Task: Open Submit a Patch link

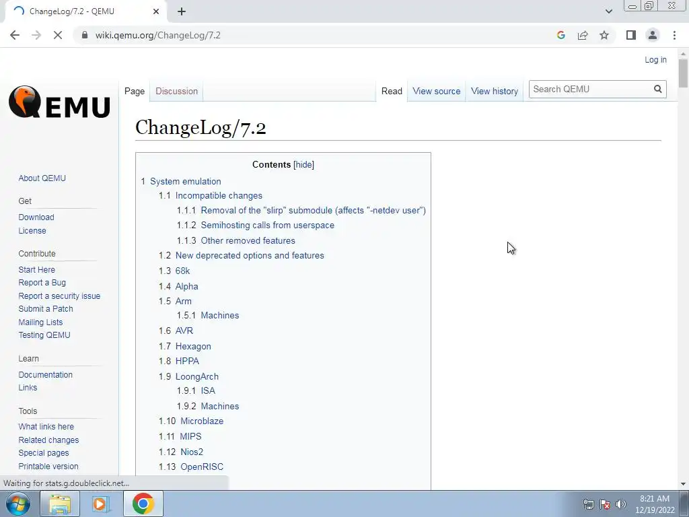Action: pos(46,308)
